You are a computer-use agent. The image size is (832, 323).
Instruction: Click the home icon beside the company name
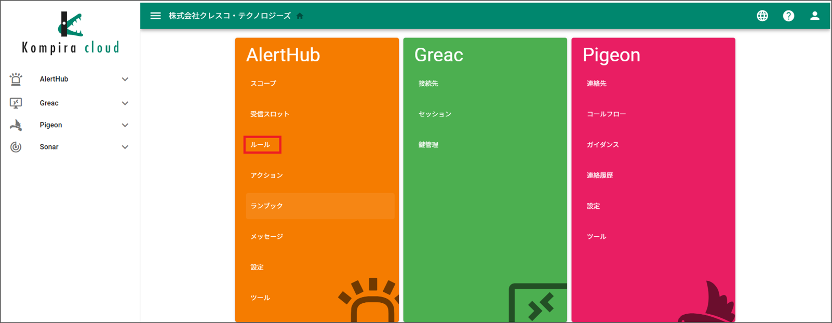[300, 16]
